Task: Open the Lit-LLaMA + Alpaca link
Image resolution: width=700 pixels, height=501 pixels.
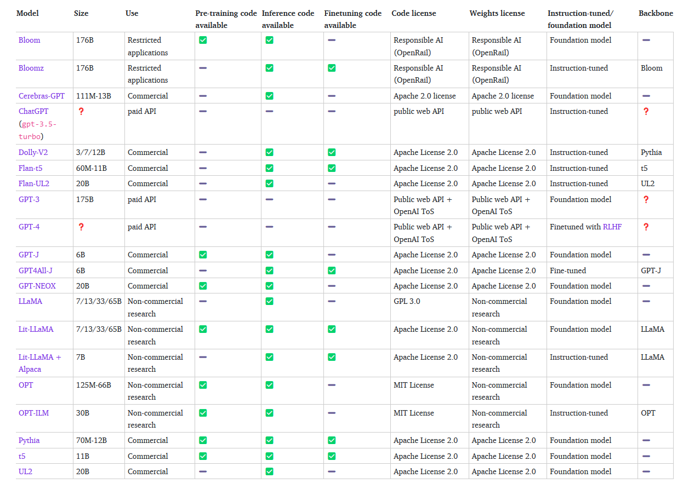Action: [x=40, y=363]
